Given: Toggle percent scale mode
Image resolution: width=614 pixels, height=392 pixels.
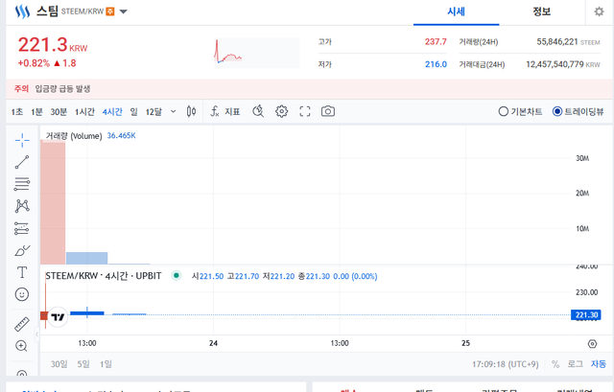Looking at the screenshot, I should 555,364.
